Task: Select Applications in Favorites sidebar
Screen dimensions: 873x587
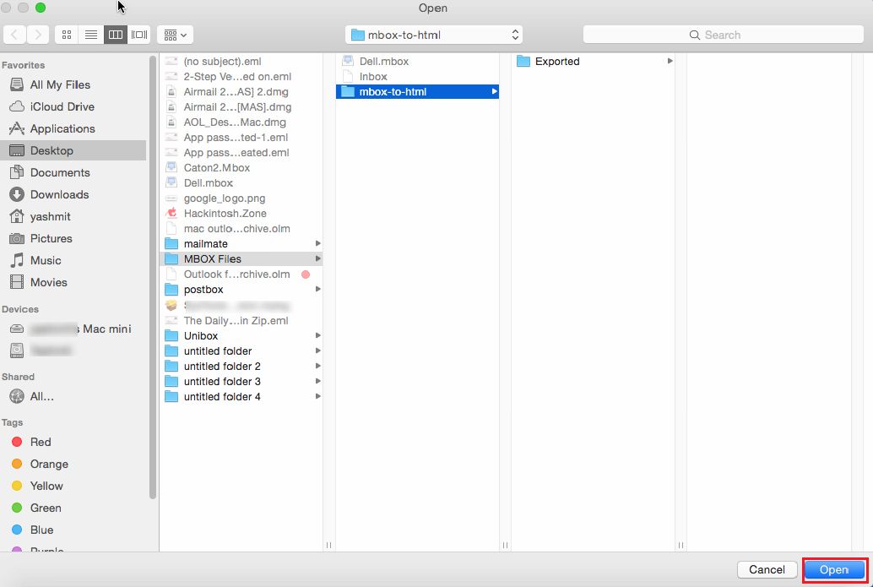Action: [62, 128]
